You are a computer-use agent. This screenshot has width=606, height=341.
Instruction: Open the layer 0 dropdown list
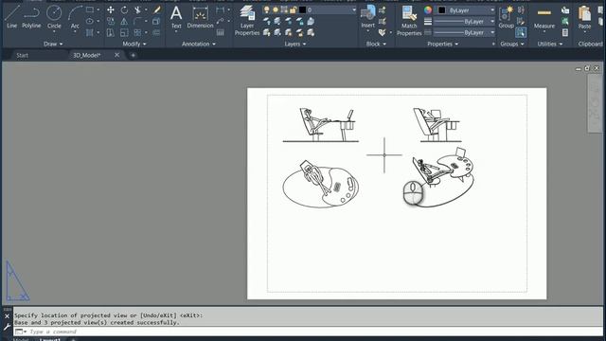353,10
